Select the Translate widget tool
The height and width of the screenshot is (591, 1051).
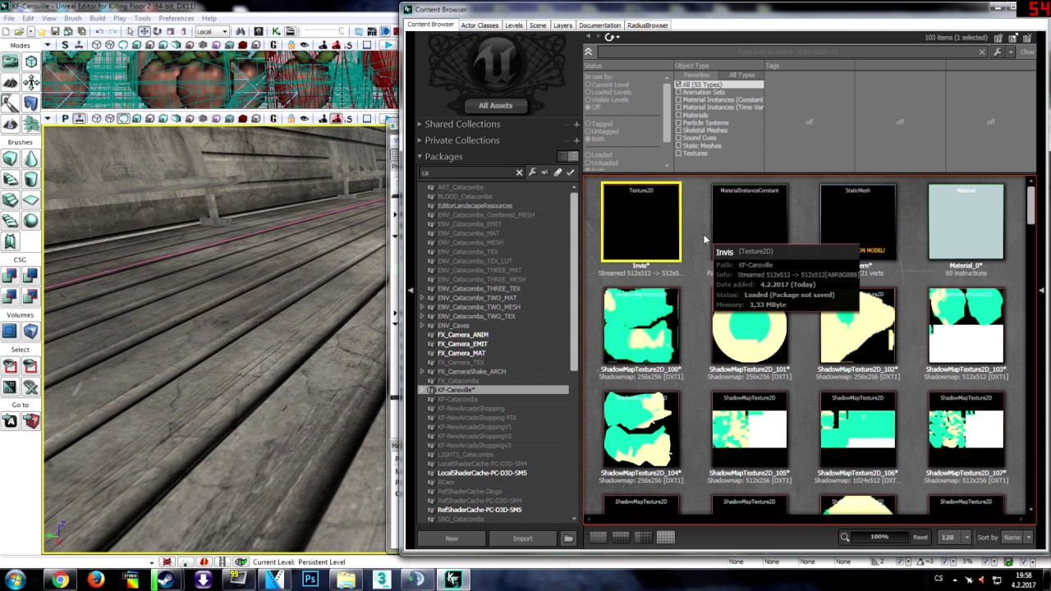pyautogui.click(x=145, y=31)
